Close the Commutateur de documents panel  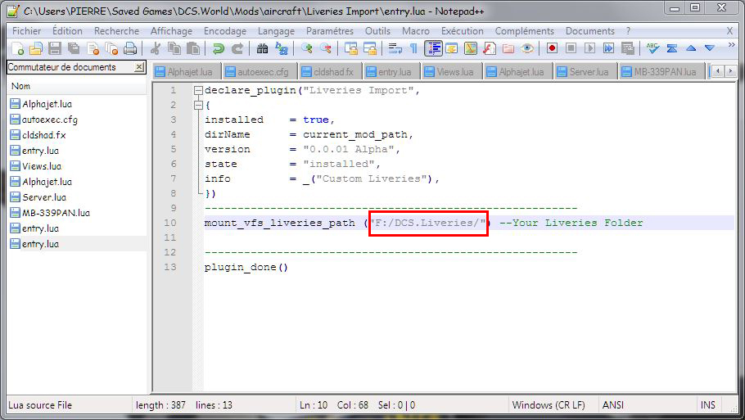(x=139, y=67)
